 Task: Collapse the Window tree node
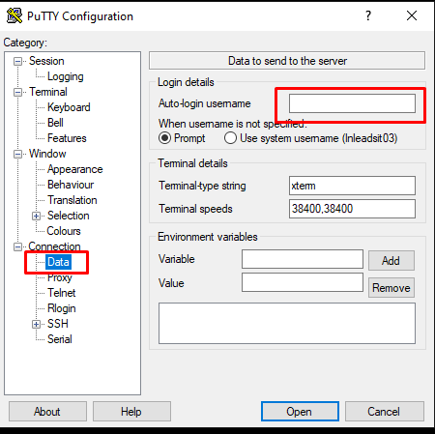click(18, 154)
